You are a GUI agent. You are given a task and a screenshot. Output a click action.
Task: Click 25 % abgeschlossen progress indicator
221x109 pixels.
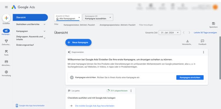tap(117, 91)
